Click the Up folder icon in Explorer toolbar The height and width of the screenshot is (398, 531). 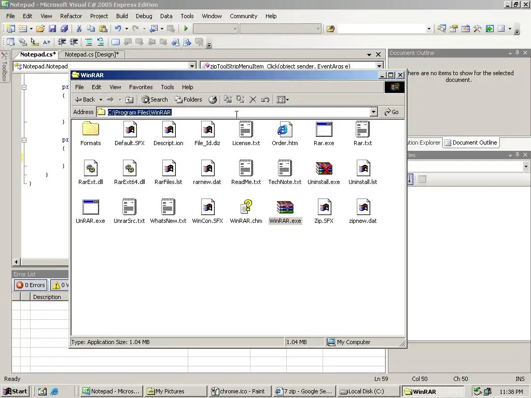[x=129, y=99]
